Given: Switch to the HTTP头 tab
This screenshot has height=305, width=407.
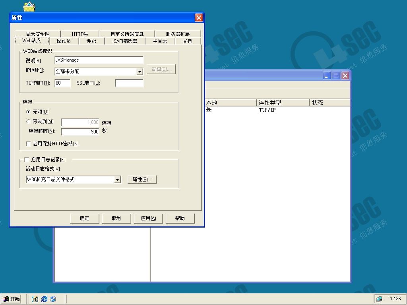Looking at the screenshot, I should pos(79,34).
